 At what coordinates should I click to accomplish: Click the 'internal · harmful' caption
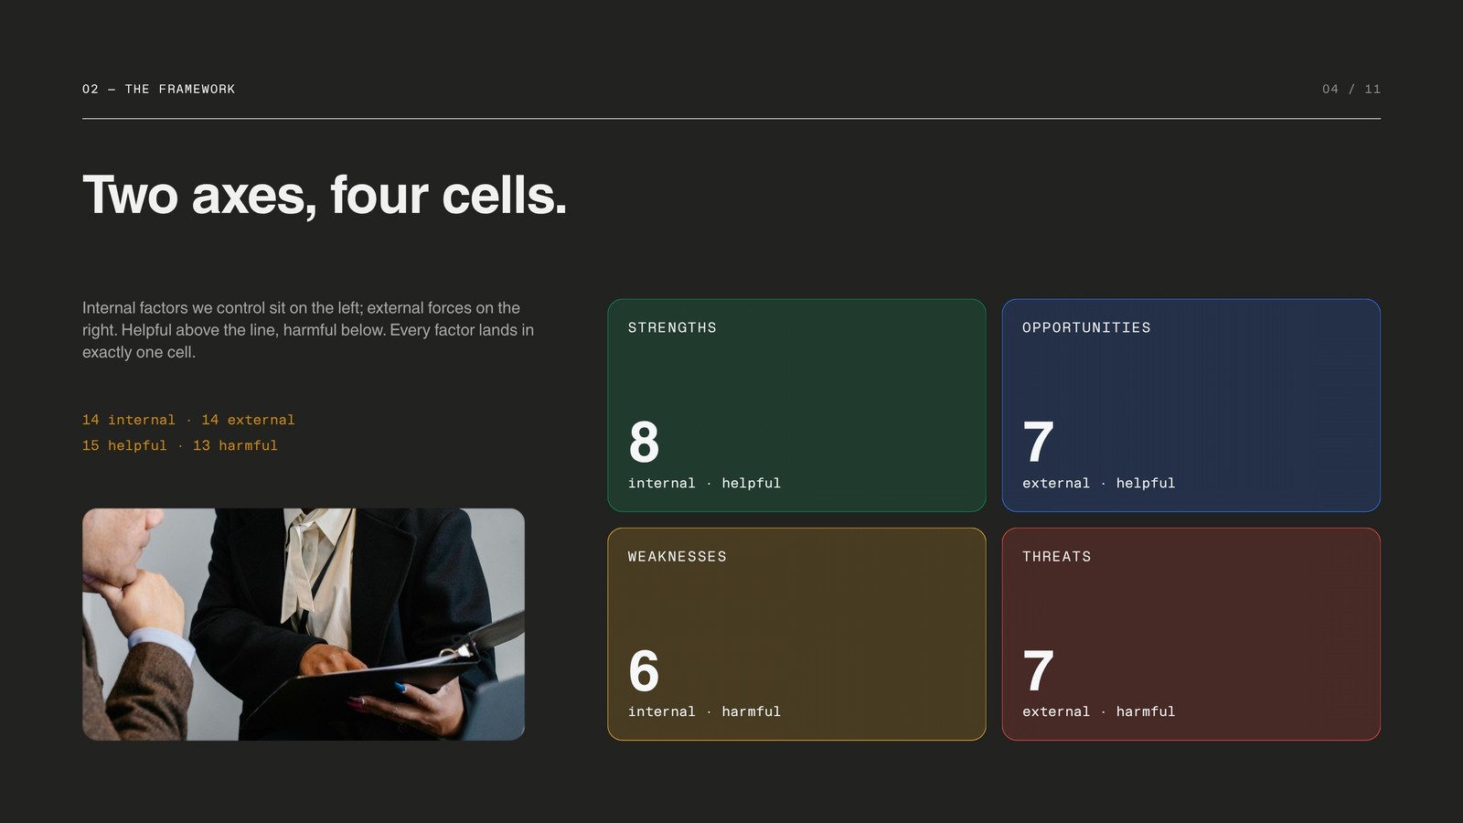(x=704, y=711)
